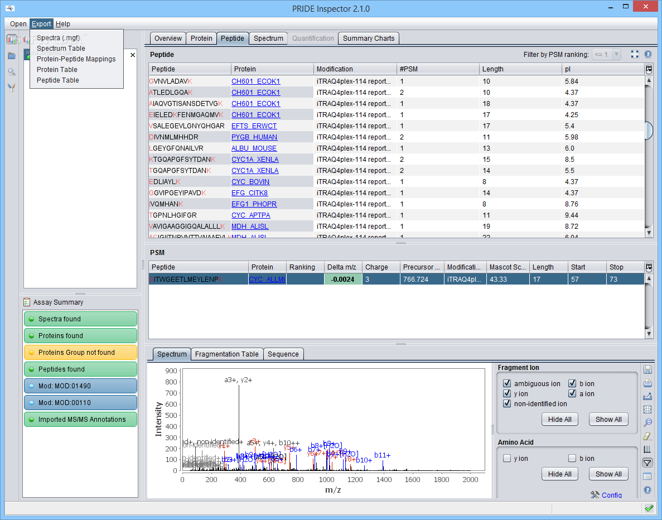Image resolution: width=662 pixels, height=520 pixels.
Task: Open the EFTS_ERWCT protein link
Action: 254,126
